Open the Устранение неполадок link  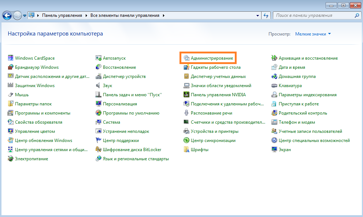126,131
